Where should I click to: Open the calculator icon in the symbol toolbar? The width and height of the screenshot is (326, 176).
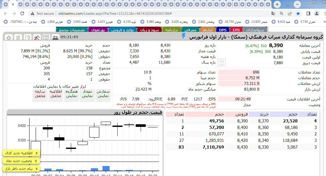tap(18, 38)
